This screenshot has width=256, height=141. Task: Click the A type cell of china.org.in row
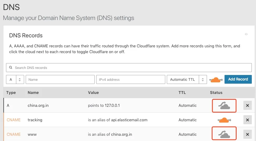pos(8,105)
